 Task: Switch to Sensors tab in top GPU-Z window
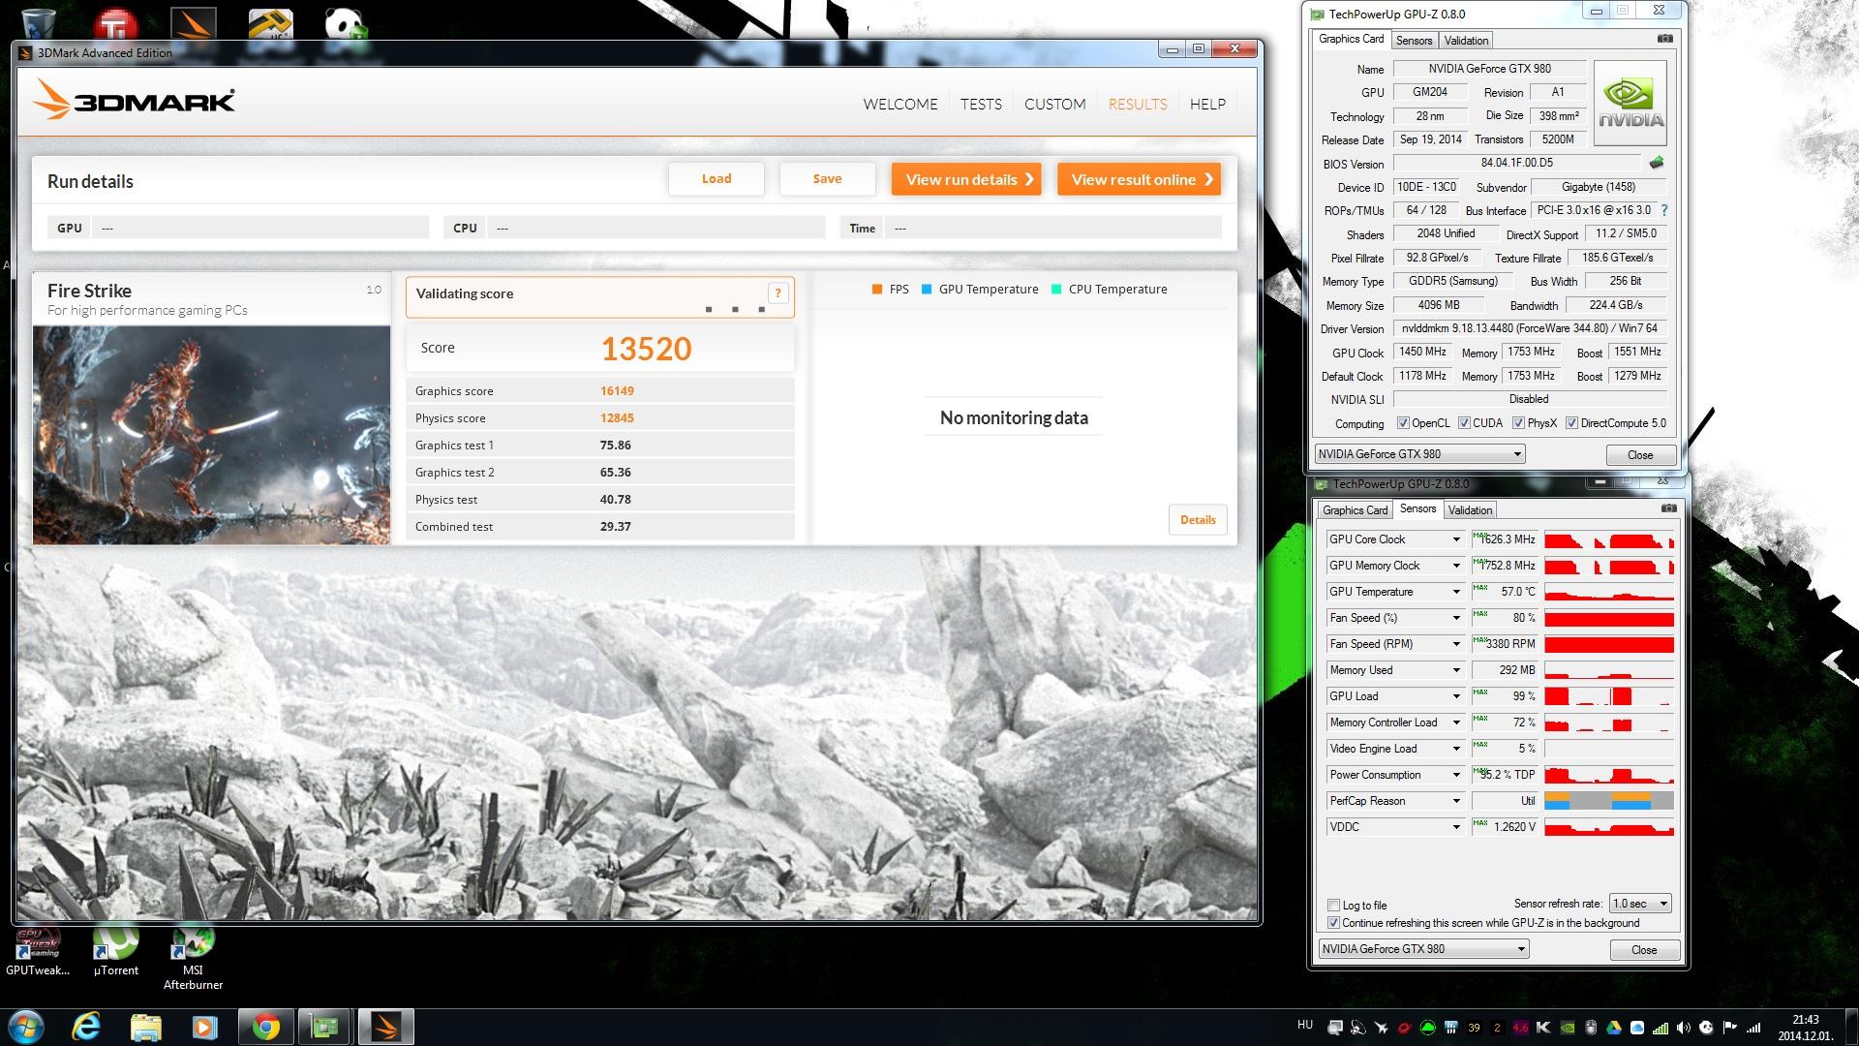(x=1414, y=41)
